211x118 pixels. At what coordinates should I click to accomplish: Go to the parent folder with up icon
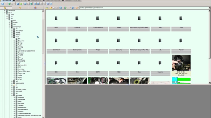47,8
